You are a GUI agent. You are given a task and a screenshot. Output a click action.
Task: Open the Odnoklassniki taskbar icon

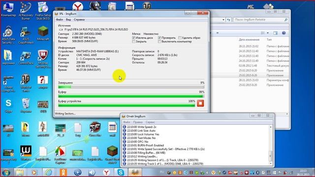coord(63,173)
